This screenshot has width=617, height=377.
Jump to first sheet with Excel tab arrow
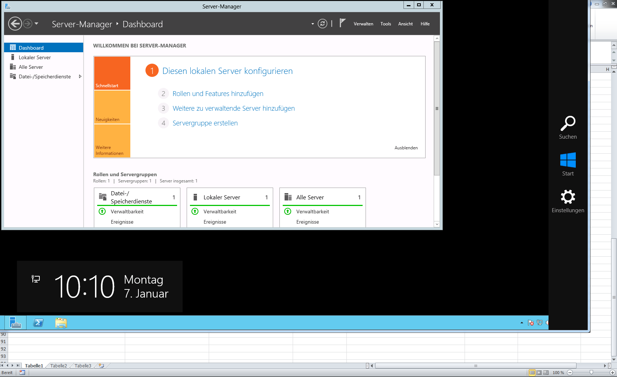2,366
